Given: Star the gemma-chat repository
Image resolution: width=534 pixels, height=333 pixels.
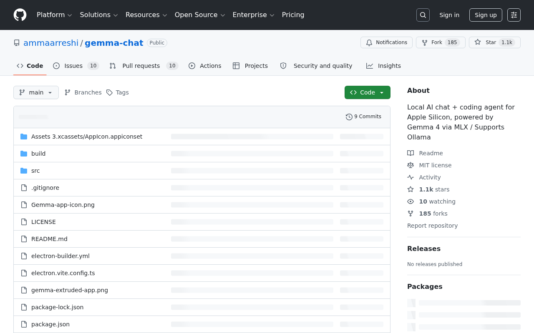Looking at the screenshot, I should tap(495, 42).
